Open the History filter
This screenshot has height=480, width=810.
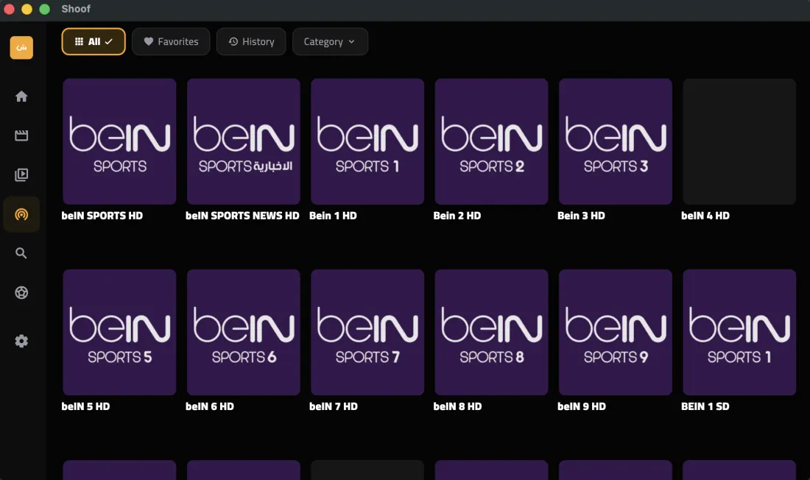[251, 41]
